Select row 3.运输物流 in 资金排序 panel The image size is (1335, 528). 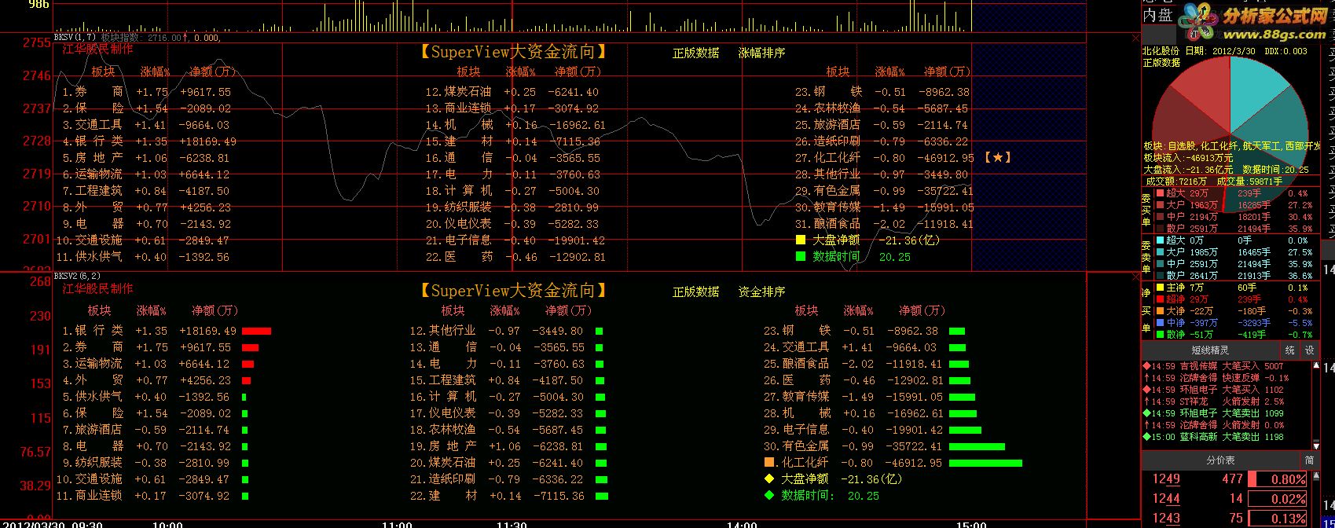pos(147,364)
